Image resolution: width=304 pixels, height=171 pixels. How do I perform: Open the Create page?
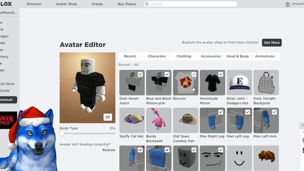click(97, 4)
